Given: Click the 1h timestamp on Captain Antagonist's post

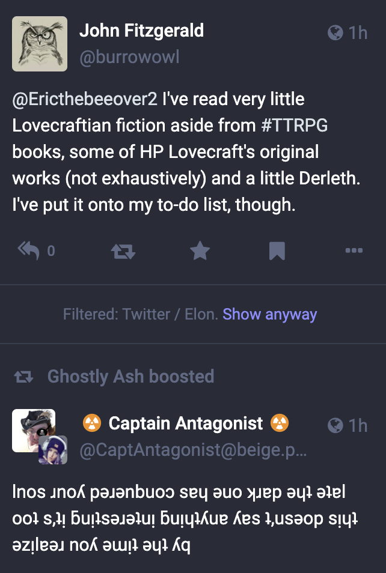Looking at the screenshot, I should coord(358,425).
